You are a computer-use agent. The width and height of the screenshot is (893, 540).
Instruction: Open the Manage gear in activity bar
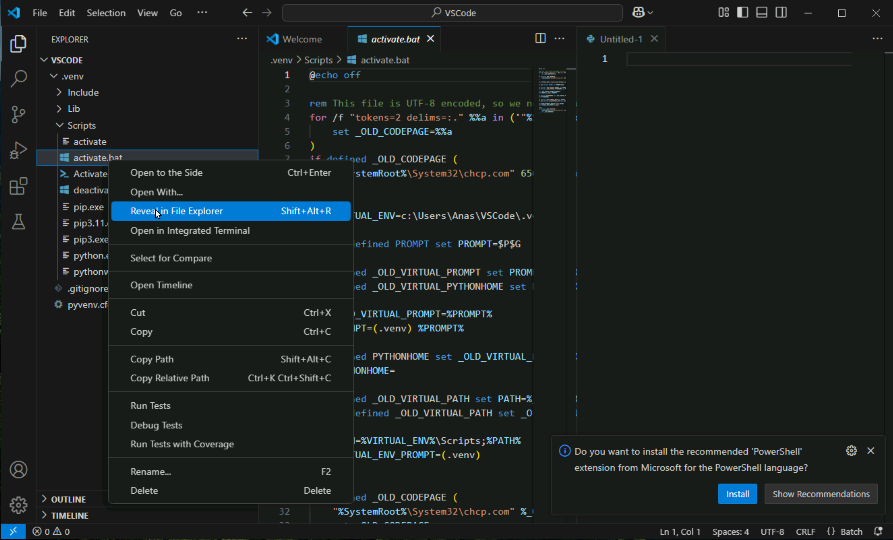coord(18,505)
